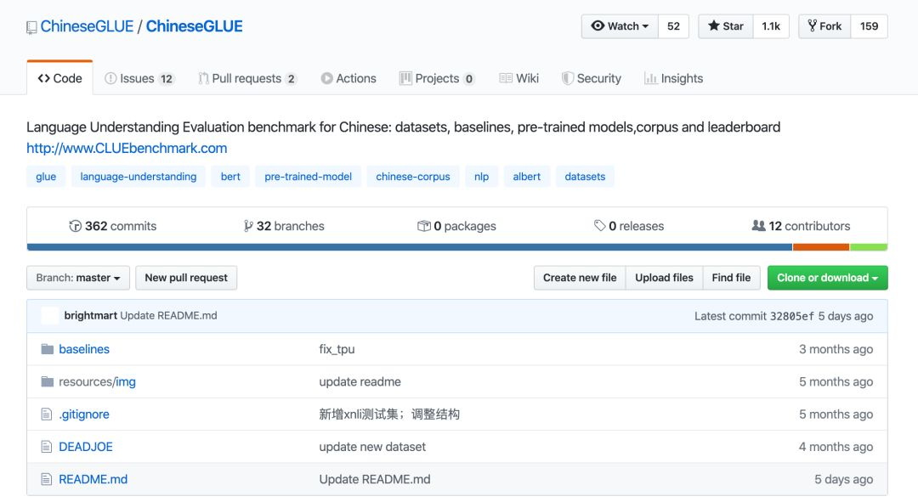This screenshot has height=502, width=918.
Task: Click New pull request button
Action: point(186,278)
